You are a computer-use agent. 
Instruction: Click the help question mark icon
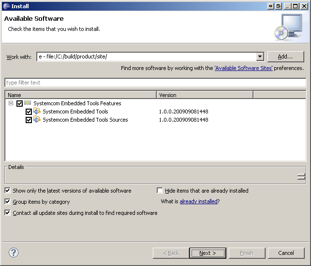coord(14,252)
